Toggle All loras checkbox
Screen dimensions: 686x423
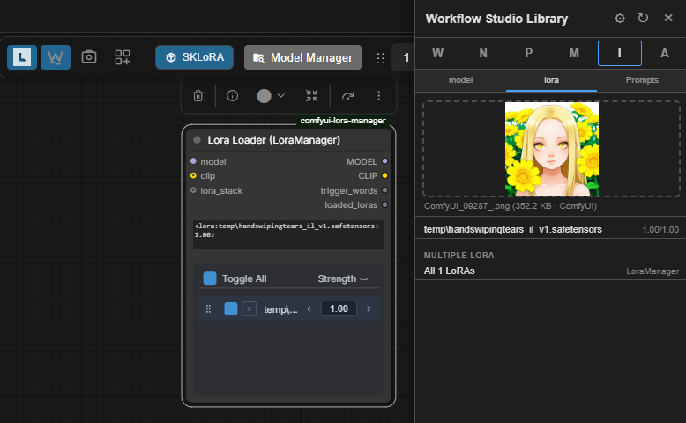210,278
